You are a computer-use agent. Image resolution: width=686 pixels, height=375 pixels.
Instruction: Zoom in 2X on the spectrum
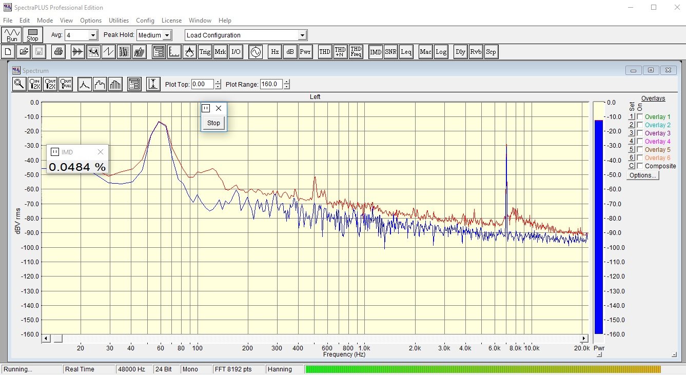(35, 85)
